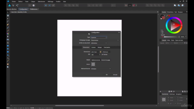Switch to the Historique panel tab
Image resolution: width=194 pixels, height=109 pixels.
pyautogui.click(x=172, y=94)
